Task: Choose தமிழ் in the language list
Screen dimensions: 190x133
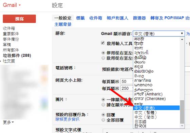Action: tap(156, 57)
